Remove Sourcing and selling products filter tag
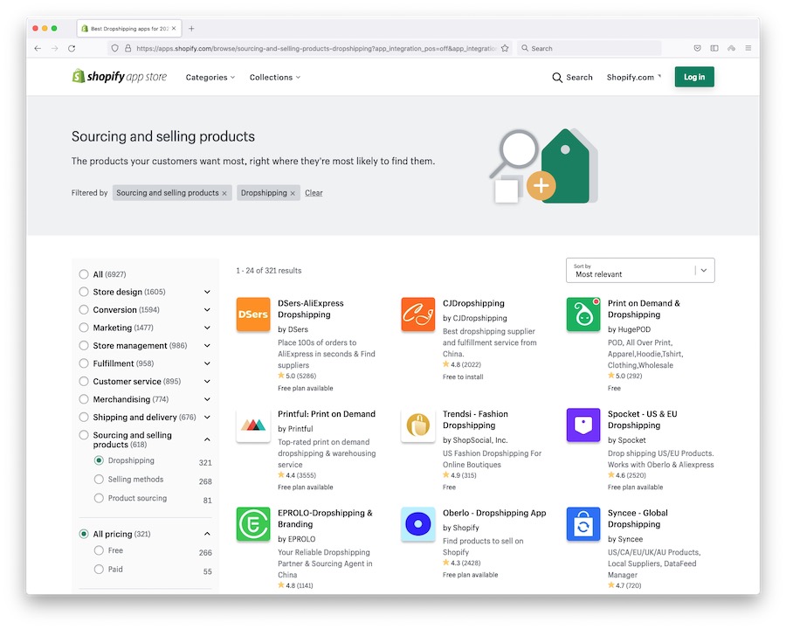 tap(224, 193)
